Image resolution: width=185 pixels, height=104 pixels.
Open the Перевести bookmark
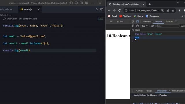tap(152, 16)
